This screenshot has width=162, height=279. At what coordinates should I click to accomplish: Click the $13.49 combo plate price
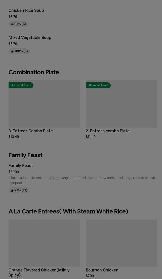click(14, 137)
